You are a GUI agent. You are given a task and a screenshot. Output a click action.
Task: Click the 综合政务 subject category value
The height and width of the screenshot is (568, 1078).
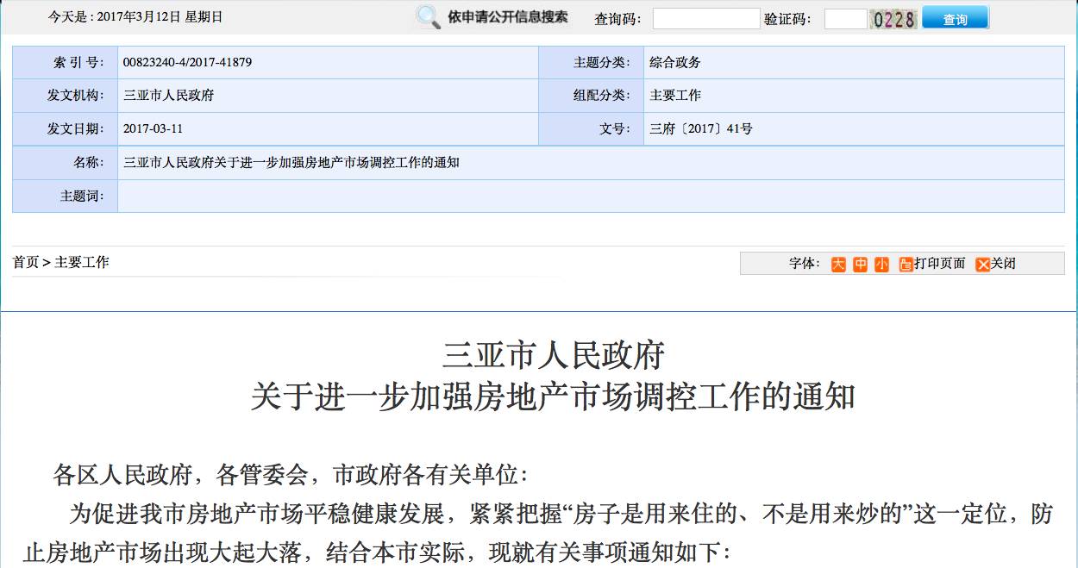pyautogui.click(x=674, y=63)
